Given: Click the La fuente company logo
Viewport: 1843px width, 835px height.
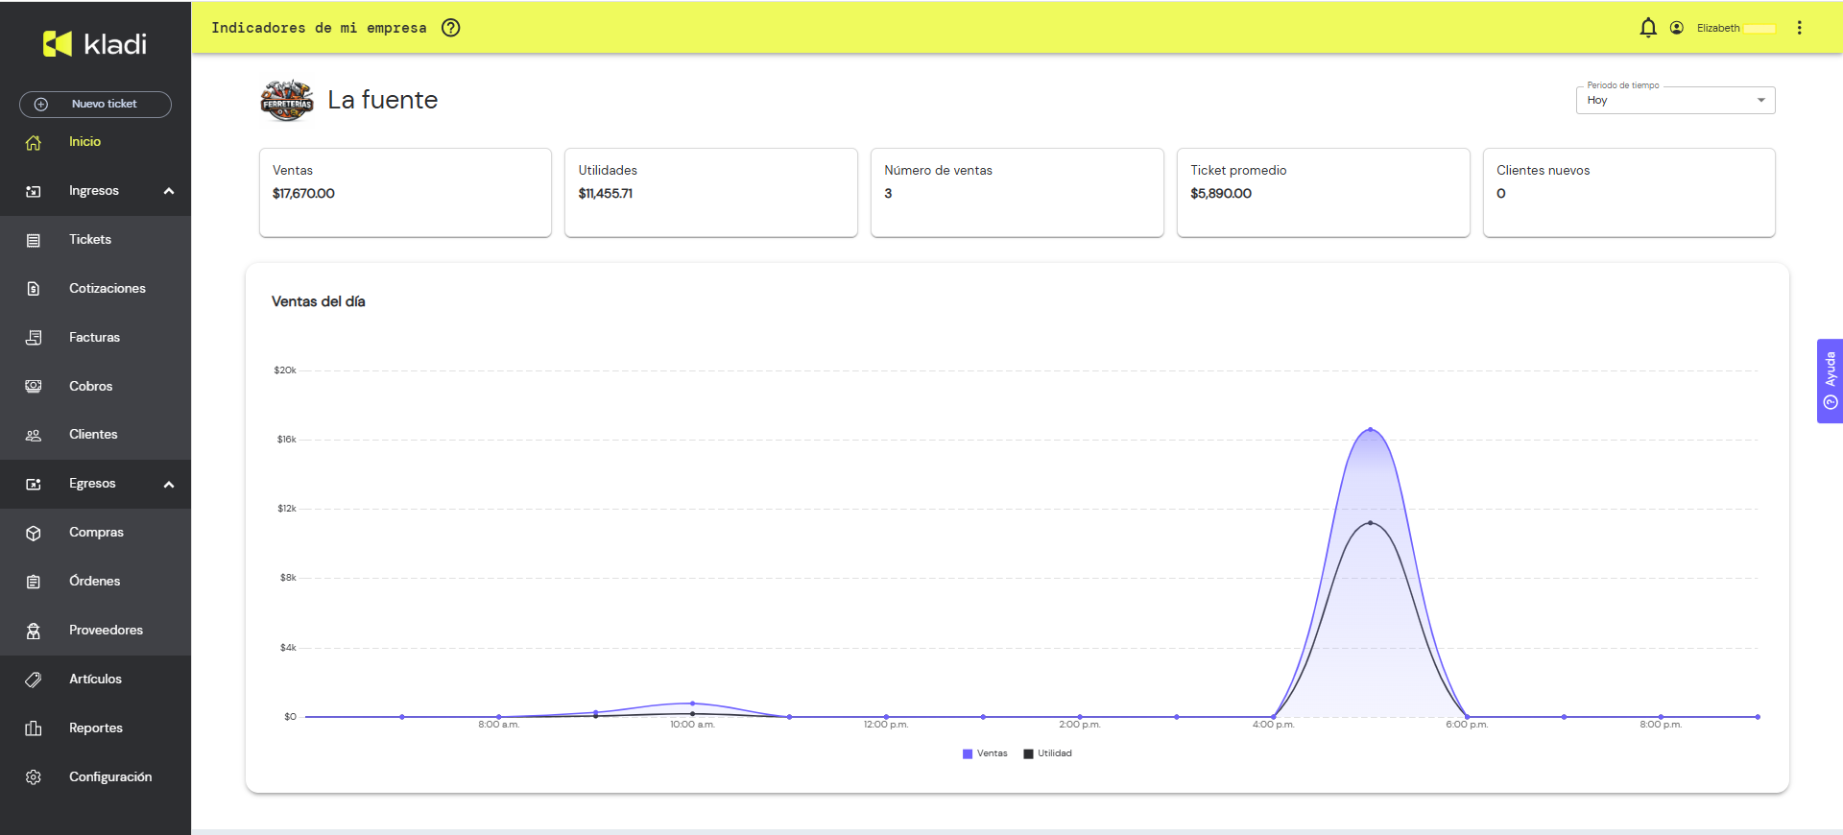Looking at the screenshot, I should (287, 101).
